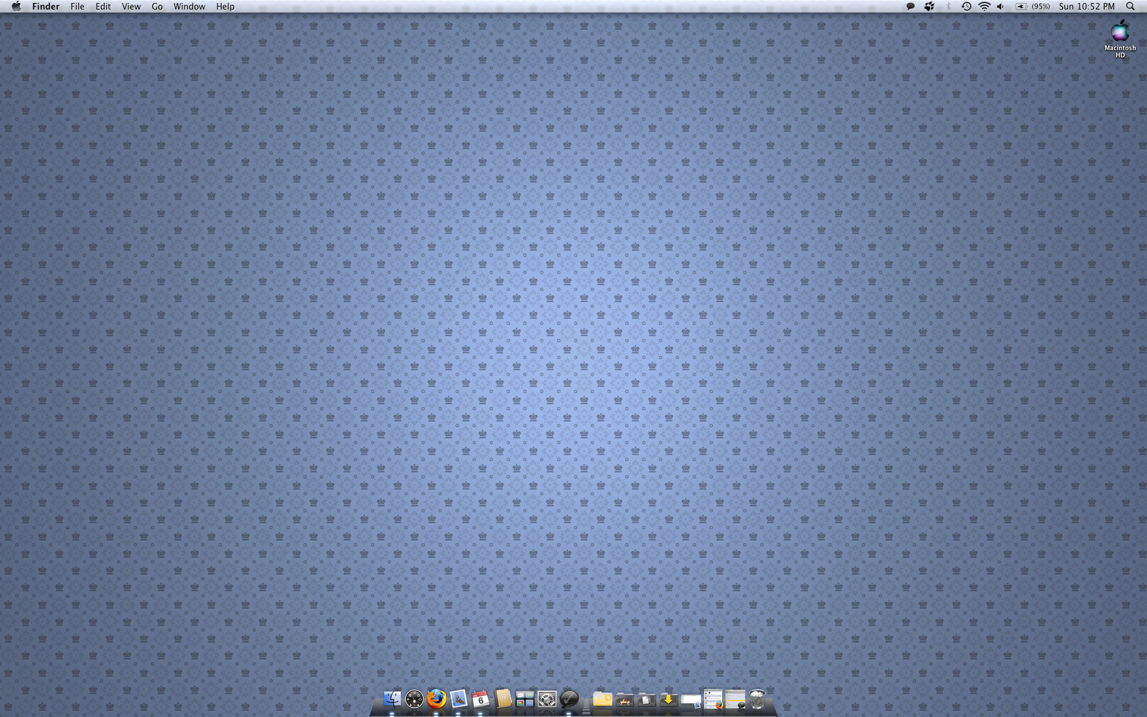Launch the Dashboard app in Dock
The width and height of the screenshot is (1147, 717).
pyautogui.click(x=414, y=698)
